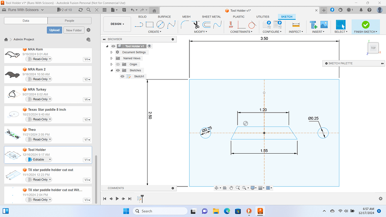Select the Pan tool in navigation bar
This screenshot has width=386, height=217.
click(x=231, y=188)
